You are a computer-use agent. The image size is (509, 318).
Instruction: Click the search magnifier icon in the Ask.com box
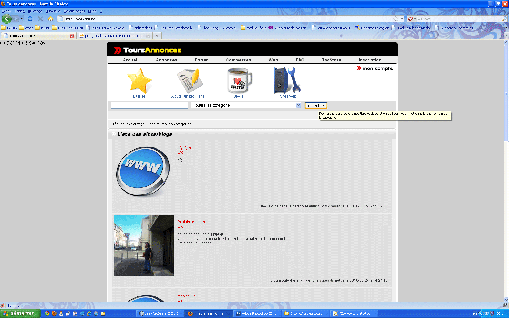click(504, 19)
